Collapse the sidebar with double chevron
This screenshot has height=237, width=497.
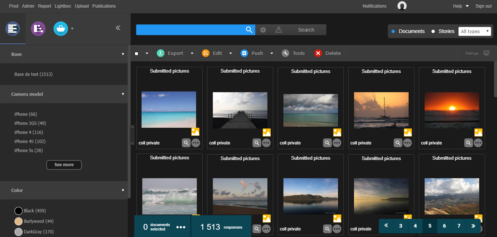click(x=118, y=28)
